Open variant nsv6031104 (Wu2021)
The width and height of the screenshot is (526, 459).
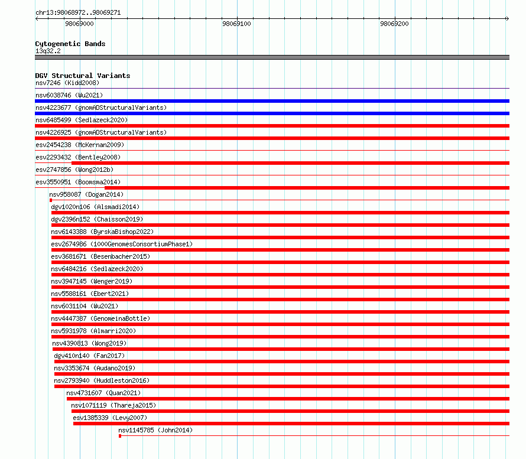click(x=85, y=306)
